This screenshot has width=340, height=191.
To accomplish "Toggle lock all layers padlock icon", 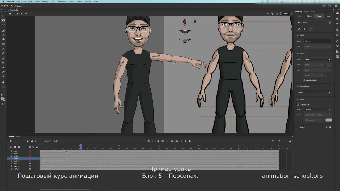I will click(37, 147).
